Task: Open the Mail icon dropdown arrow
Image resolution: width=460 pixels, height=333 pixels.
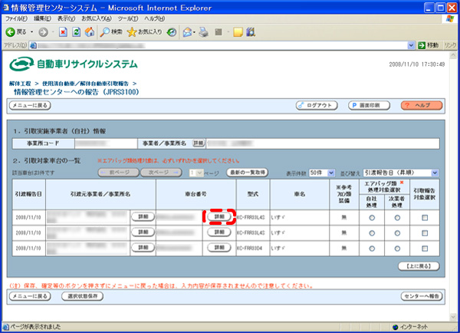Action: 194,32
